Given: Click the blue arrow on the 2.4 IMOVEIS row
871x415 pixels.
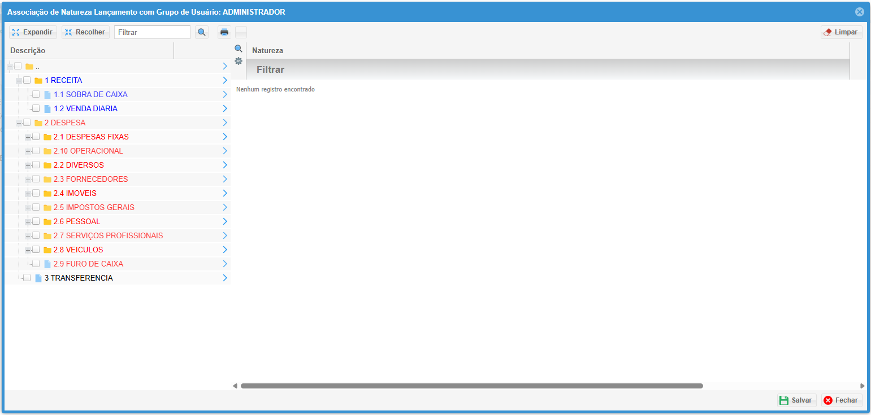Looking at the screenshot, I should (x=225, y=193).
